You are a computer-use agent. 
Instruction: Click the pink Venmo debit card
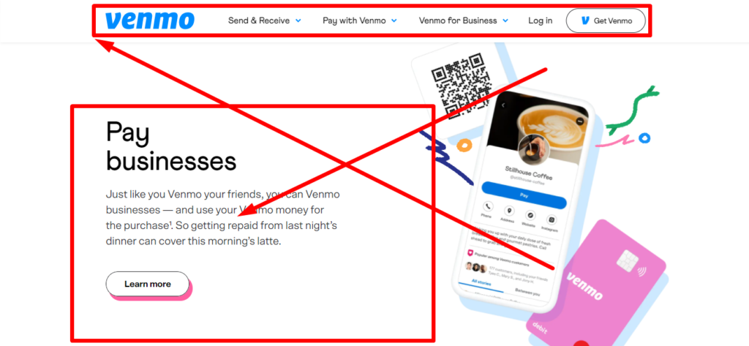point(597,287)
